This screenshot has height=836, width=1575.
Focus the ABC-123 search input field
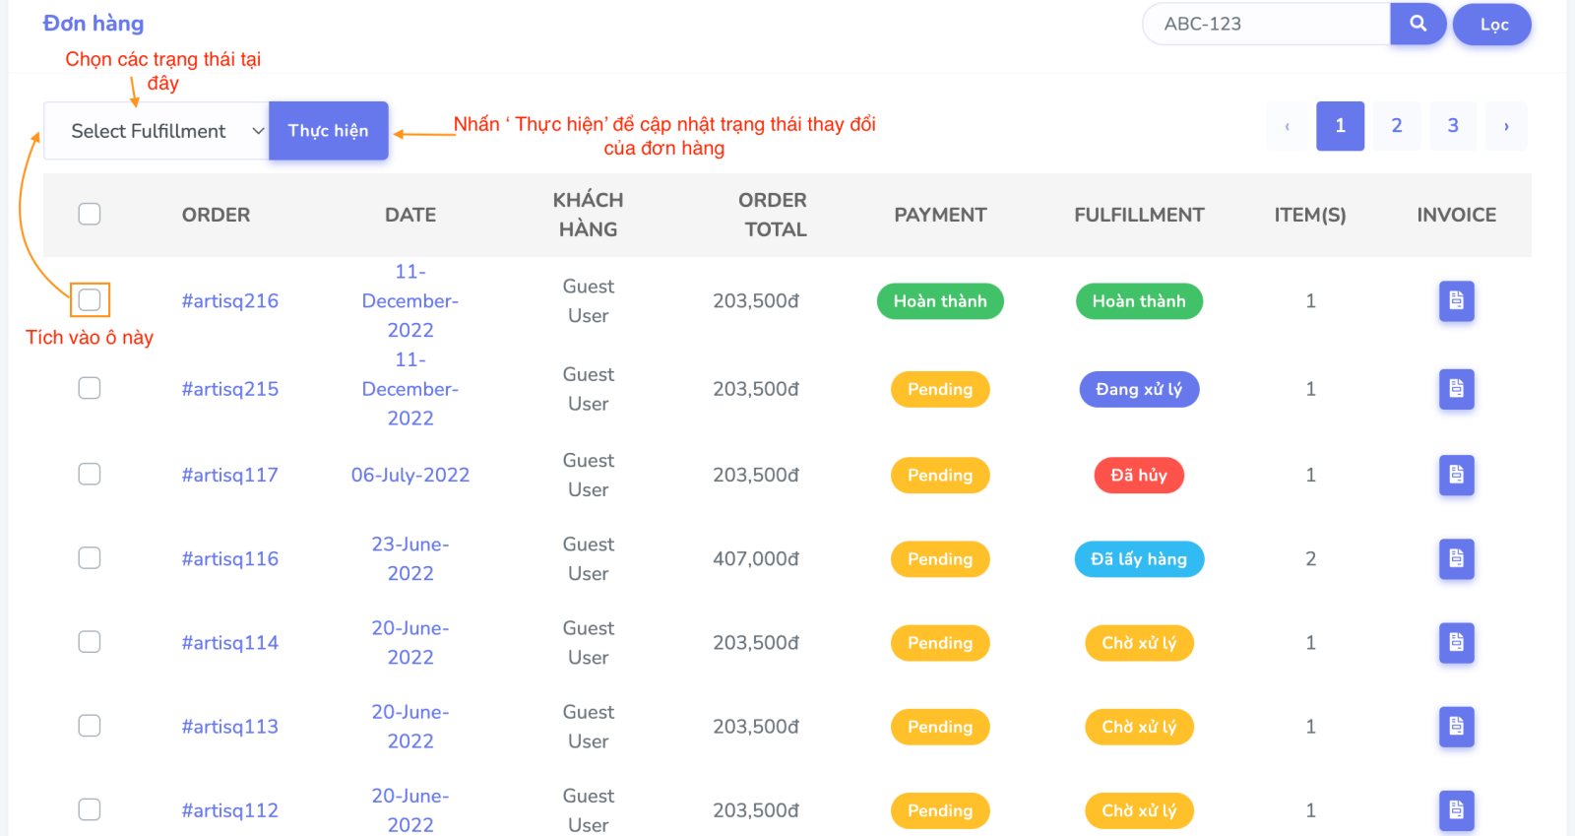click(x=1267, y=24)
